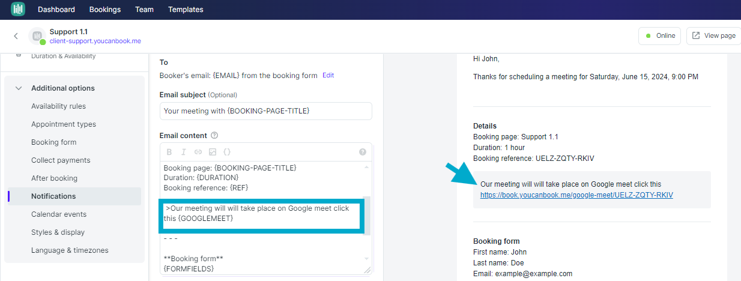The image size is (741, 281).
Task: Click 'Email: example@example.com' in preview
Action: (522, 274)
